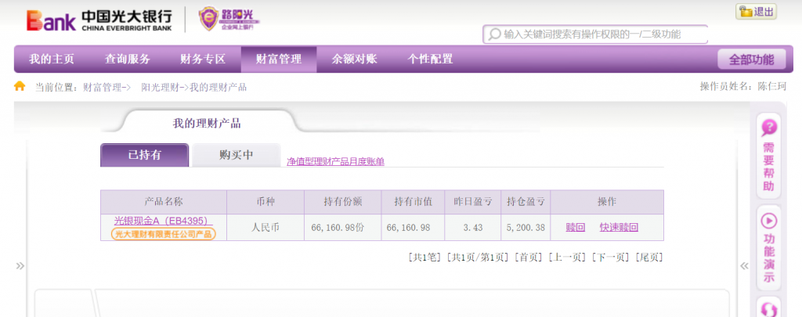This screenshot has height=317, width=802.
Task: Go to 尾页 last page
Action: [x=649, y=258]
